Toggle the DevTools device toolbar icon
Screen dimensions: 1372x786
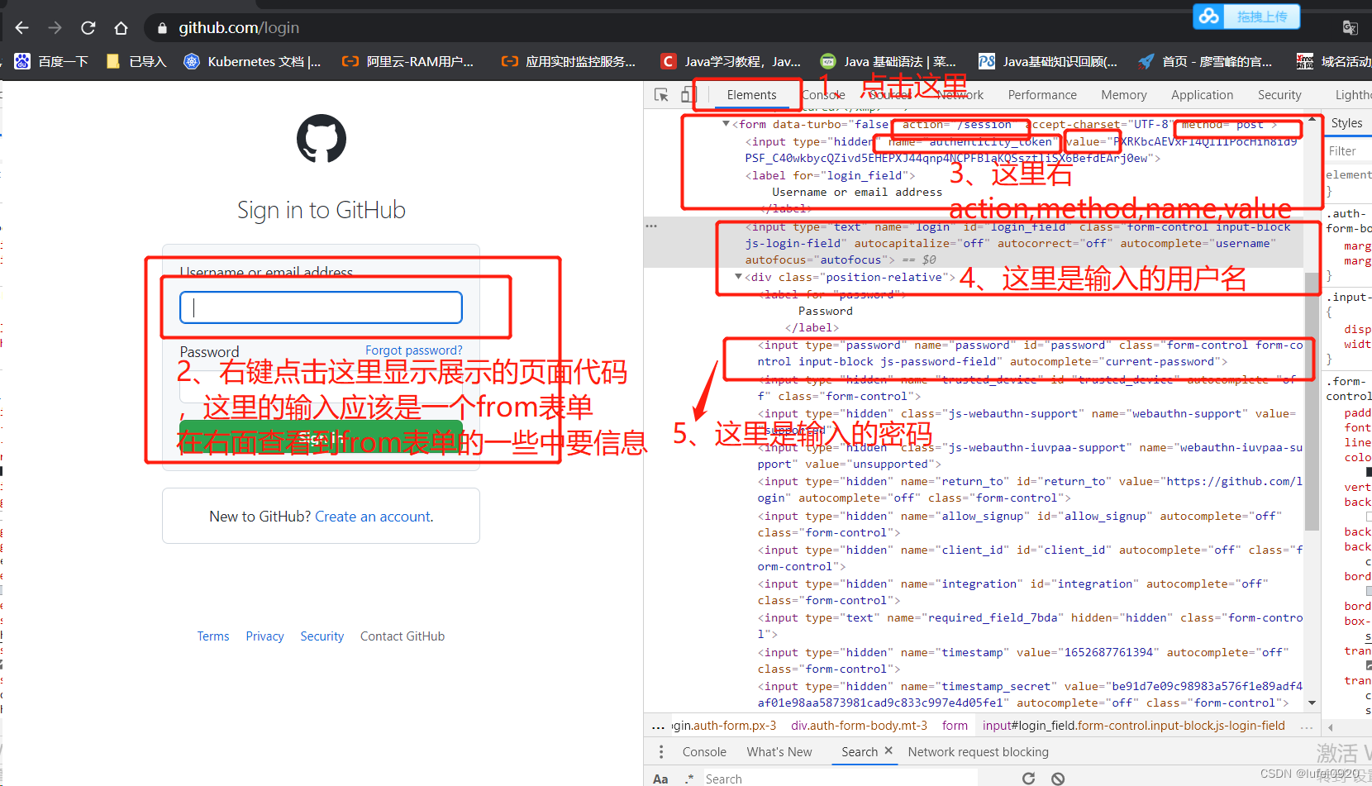[x=688, y=95]
